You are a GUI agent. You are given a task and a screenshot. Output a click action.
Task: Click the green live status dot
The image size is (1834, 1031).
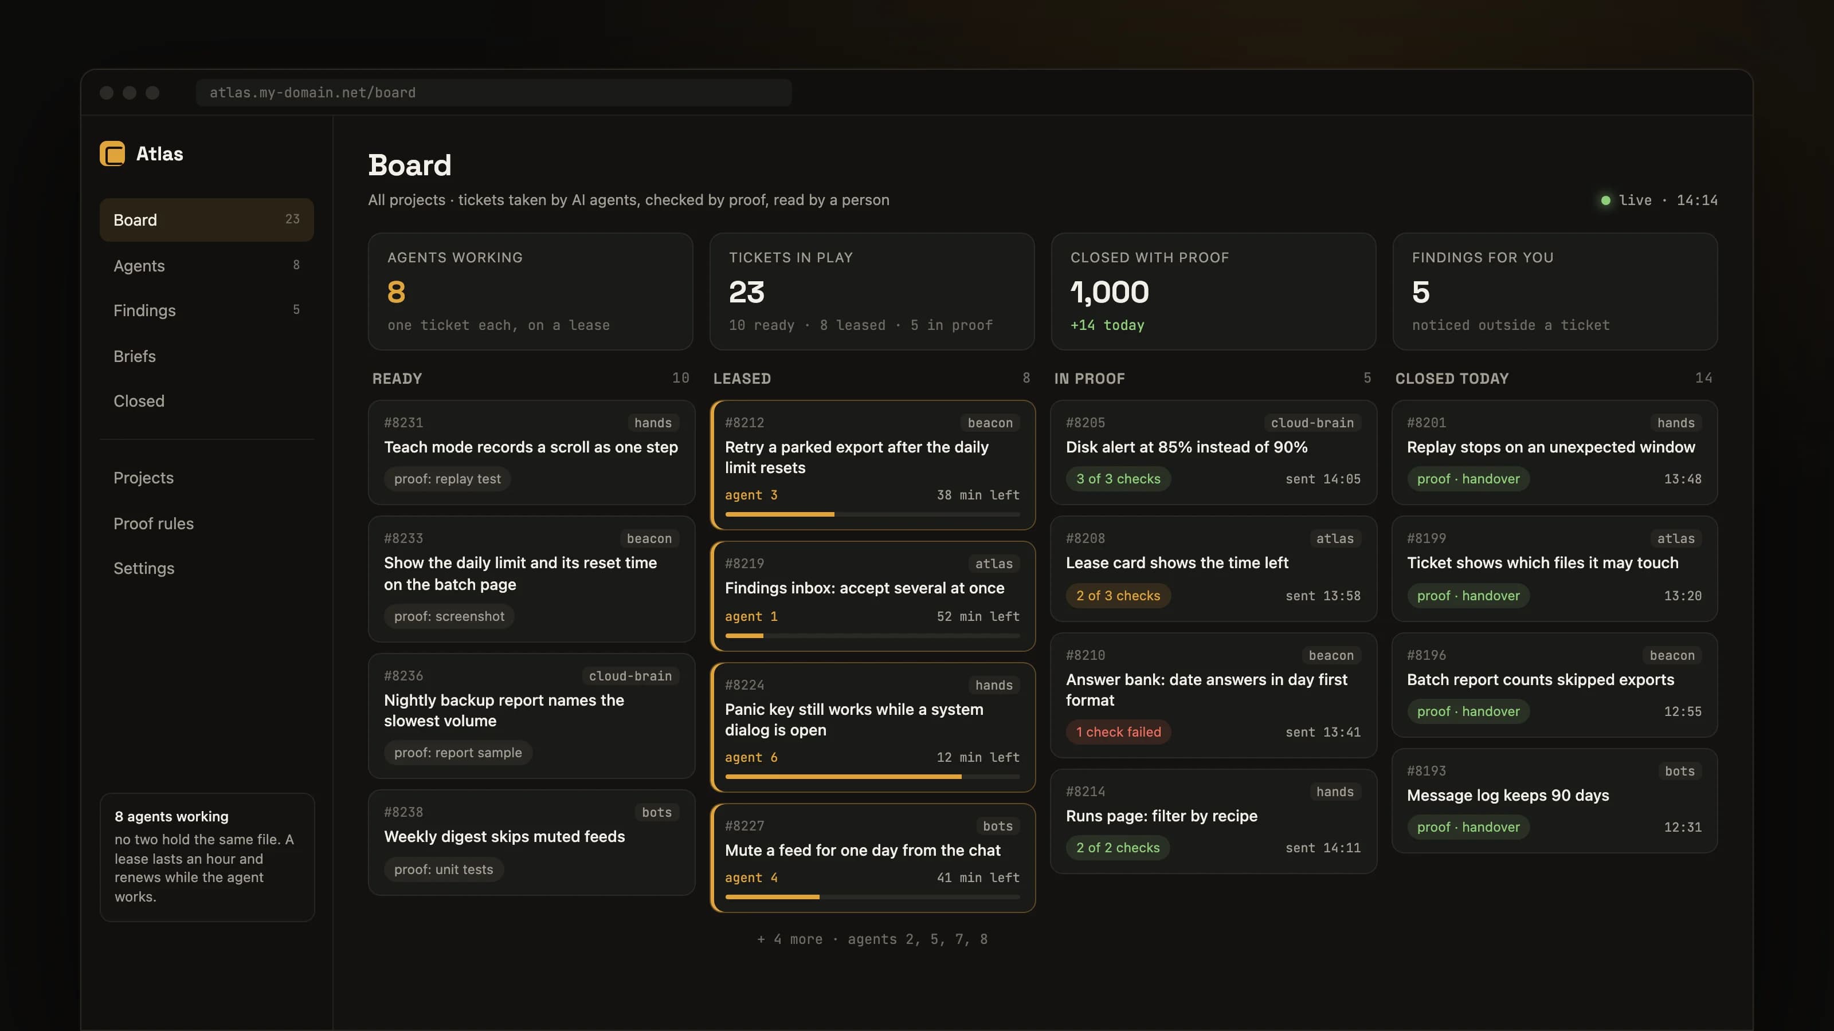pyautogui.click(x=1605, y=200)
